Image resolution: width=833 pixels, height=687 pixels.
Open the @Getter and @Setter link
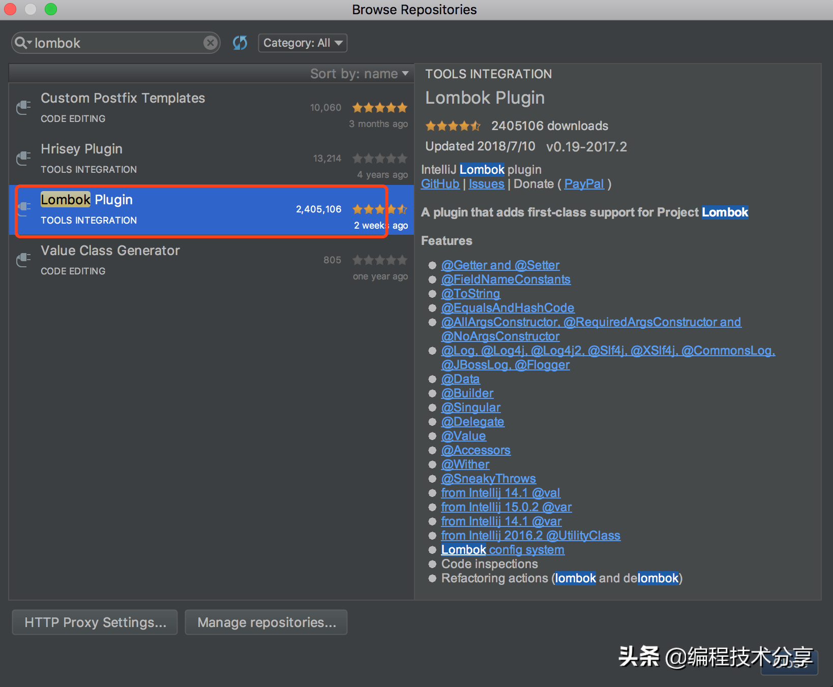[500, 265]
